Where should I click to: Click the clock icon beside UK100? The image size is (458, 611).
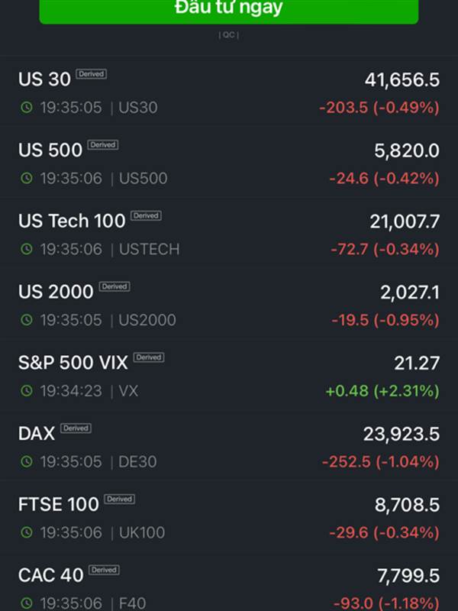[x=27, y=532]
